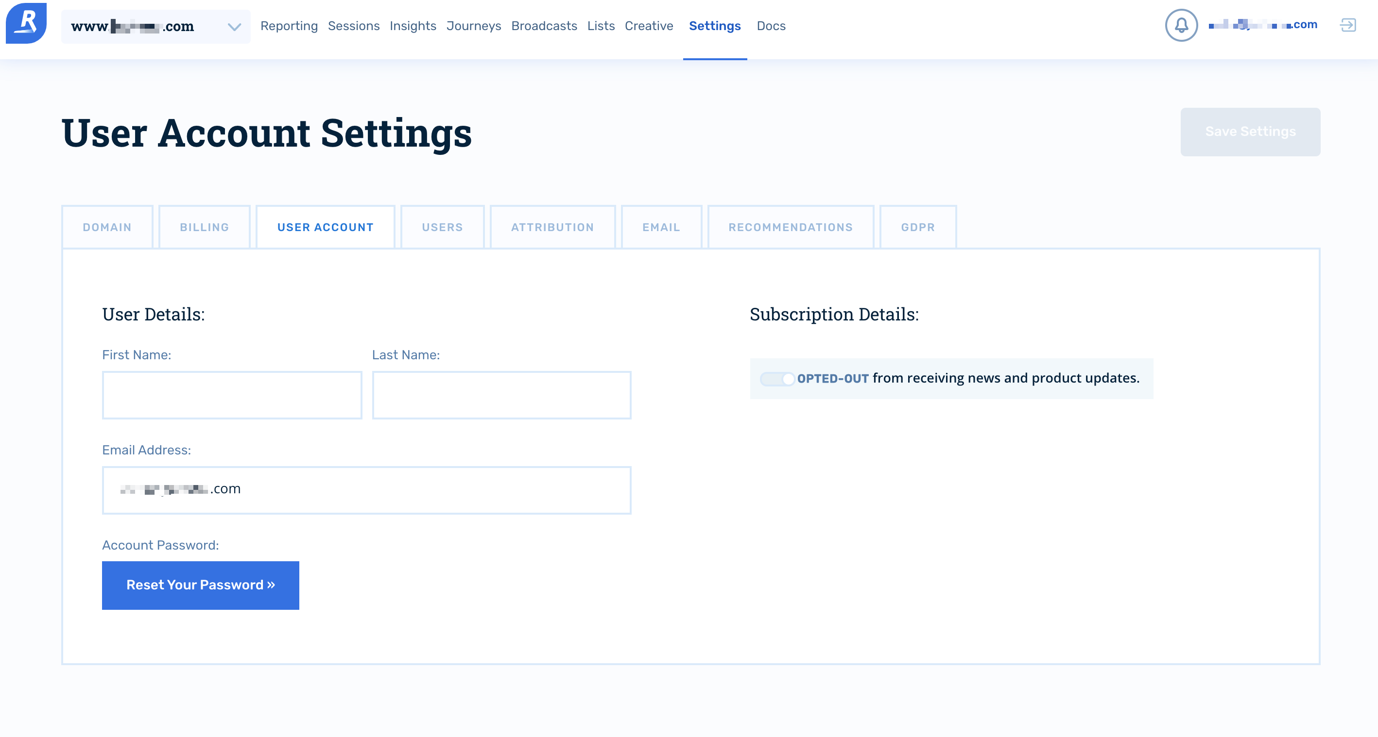1378x737 pixels.
Task: Open the ATTRIBUTION tab
Action: pos(552,227)
